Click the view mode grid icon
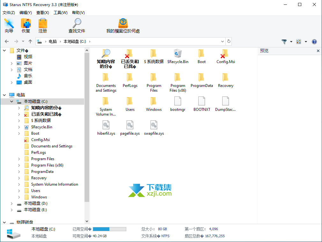Image resolution: width=322 pixels, height=242 pixels. click(299, 42)
